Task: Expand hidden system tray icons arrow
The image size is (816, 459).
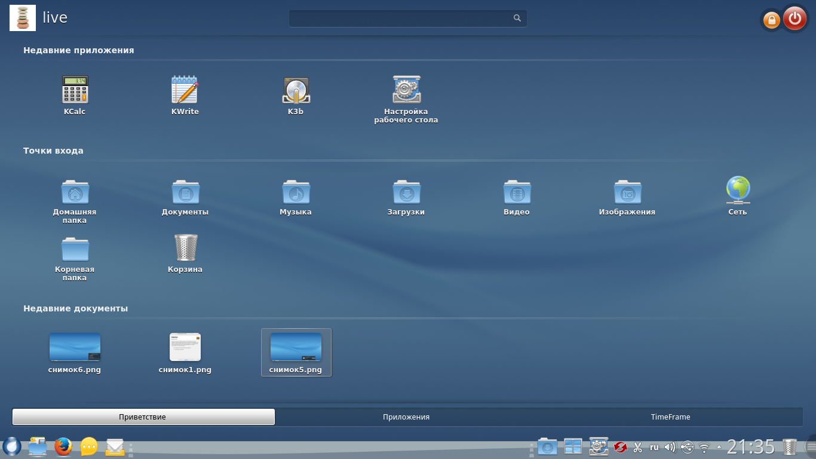Action: (x=719, y=447)
